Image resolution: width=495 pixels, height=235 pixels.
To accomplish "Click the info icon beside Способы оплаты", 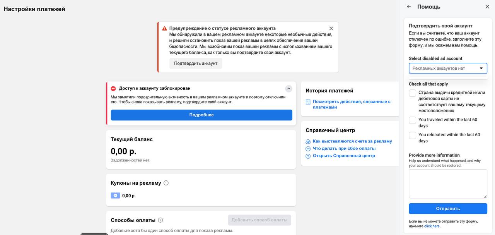I will [160, 220].
